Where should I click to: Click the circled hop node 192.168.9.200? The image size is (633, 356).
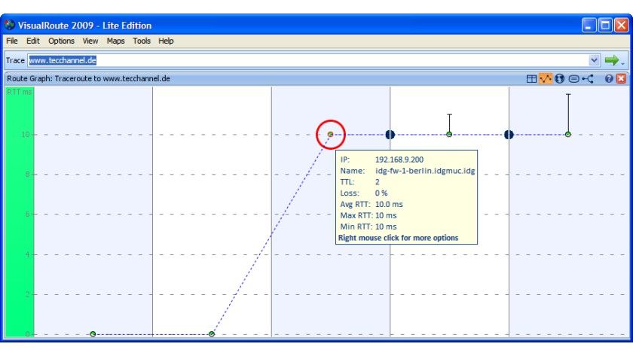coord(331,134)
